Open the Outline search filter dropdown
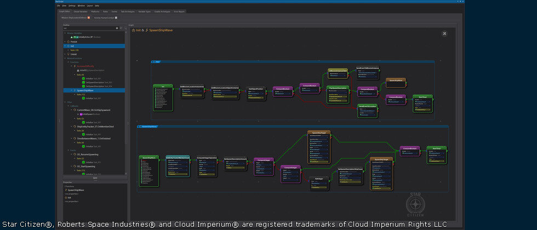The image size is (537, 230). pos(121,28)
